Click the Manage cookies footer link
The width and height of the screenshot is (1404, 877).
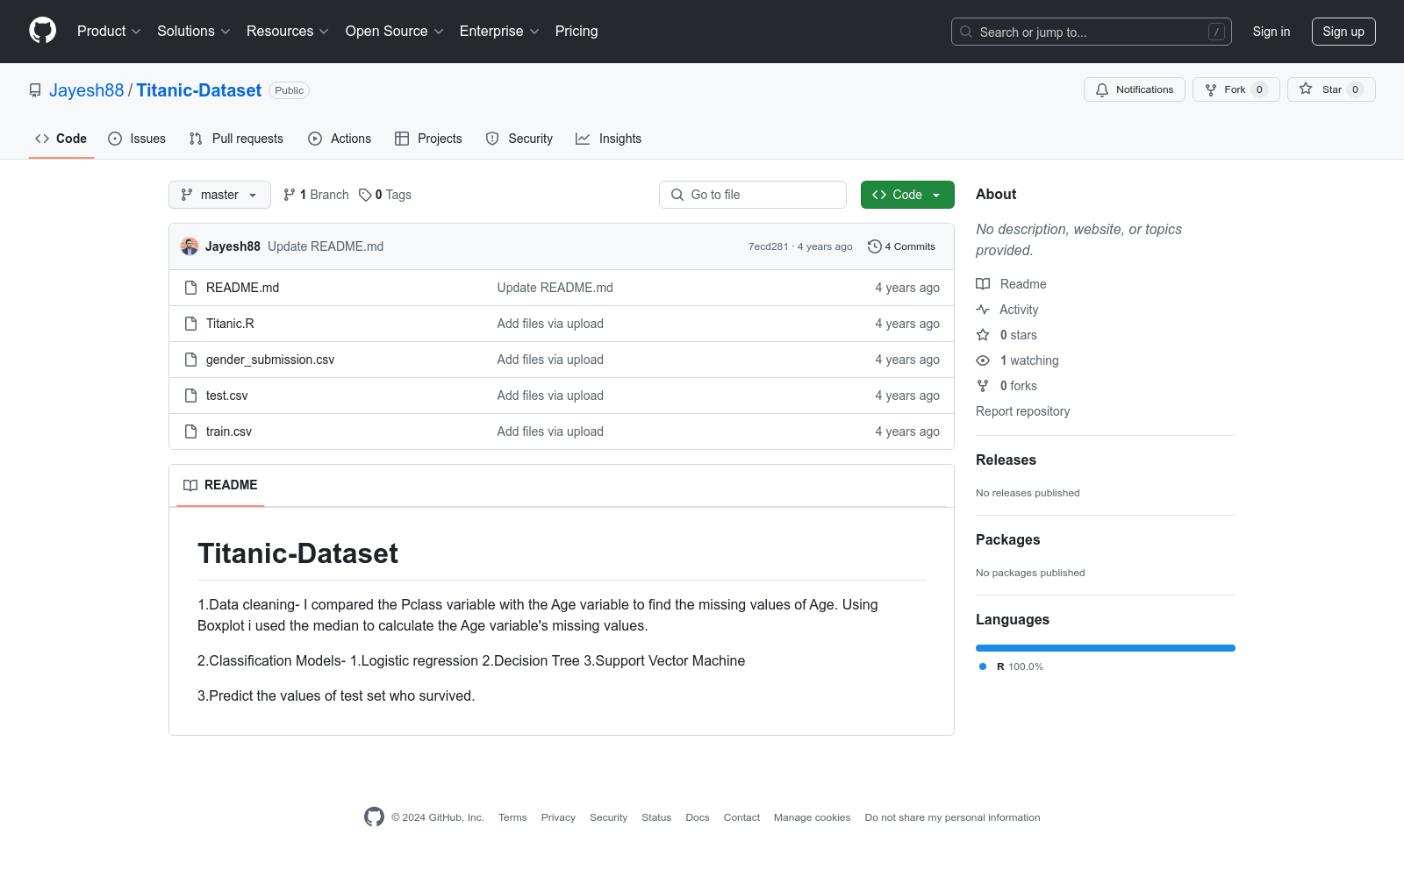tap(813, 817)
